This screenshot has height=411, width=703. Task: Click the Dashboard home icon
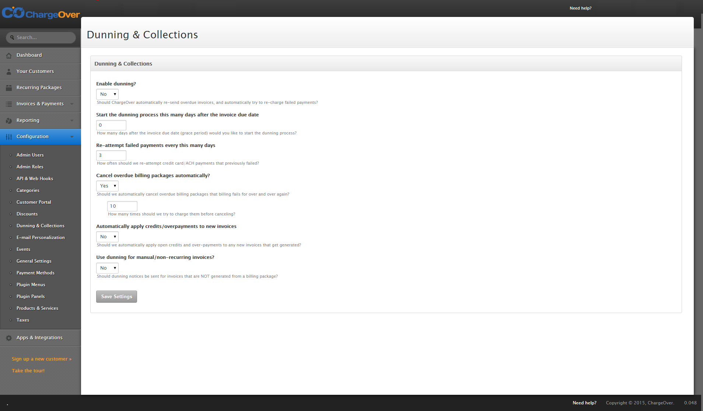[9, 56]
